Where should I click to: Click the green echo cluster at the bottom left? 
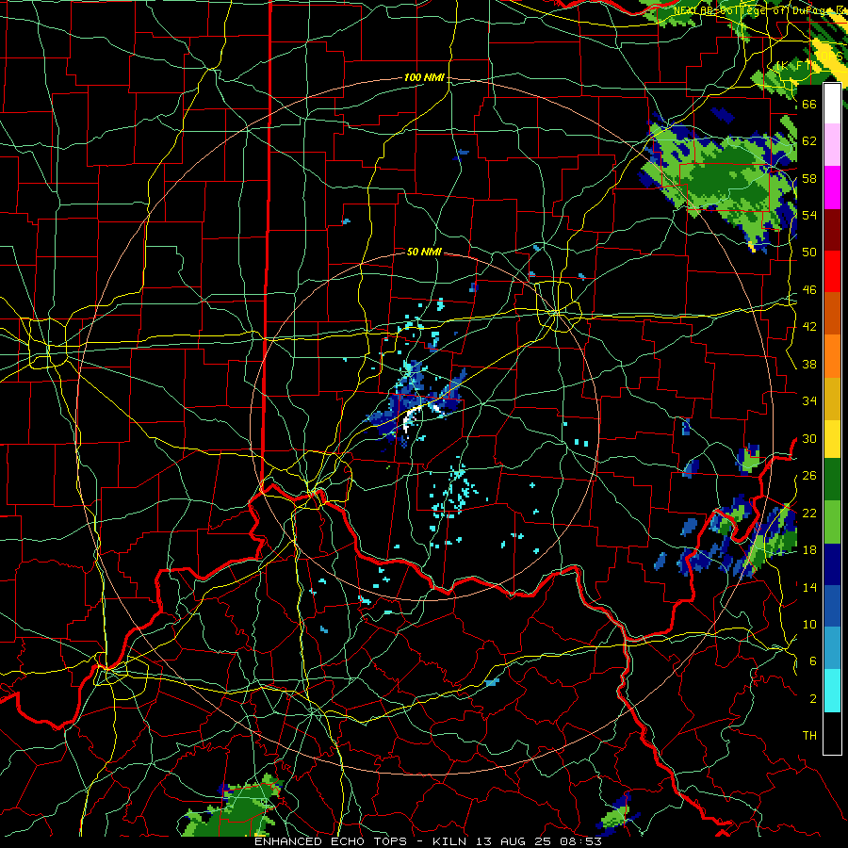coord(236,808)
